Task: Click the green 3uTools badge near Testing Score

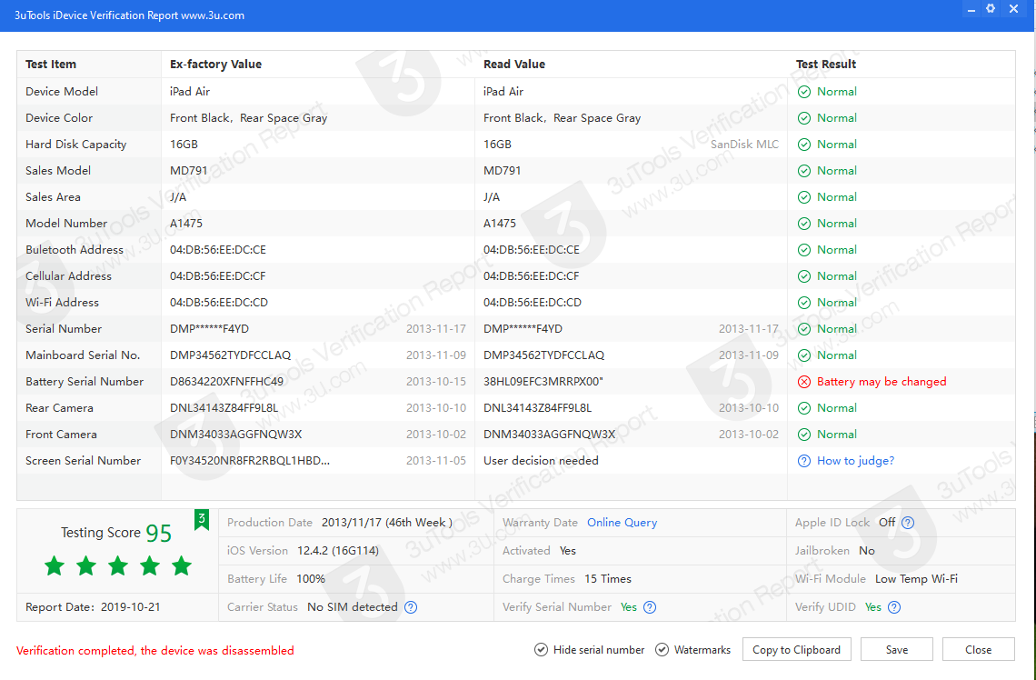Action: click(x=202, y=519)
